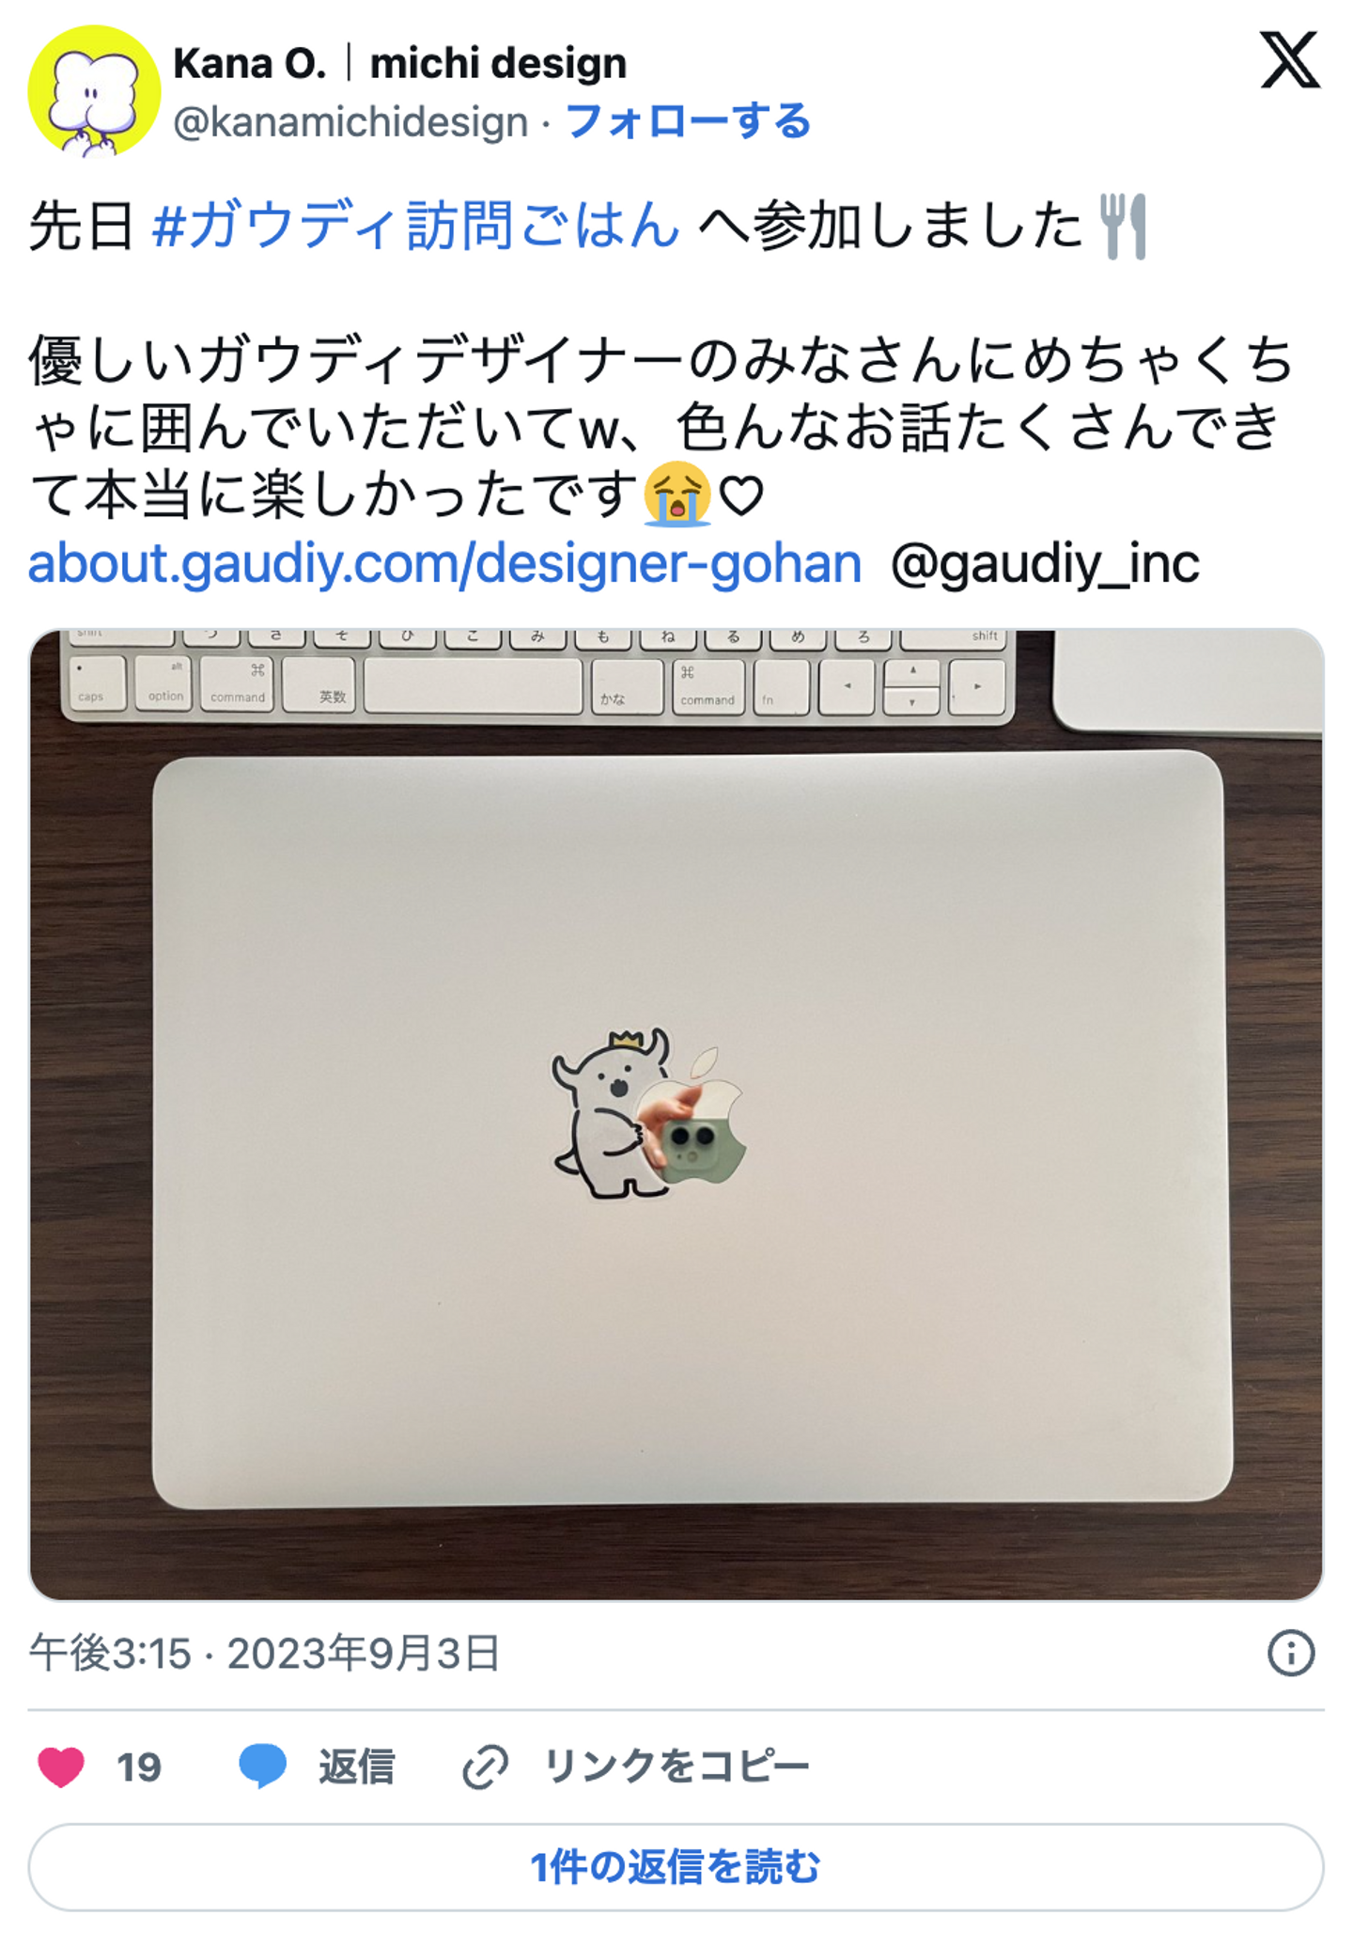
Task: Click the monster sticker in the photo
Action: pos(615,1113)
